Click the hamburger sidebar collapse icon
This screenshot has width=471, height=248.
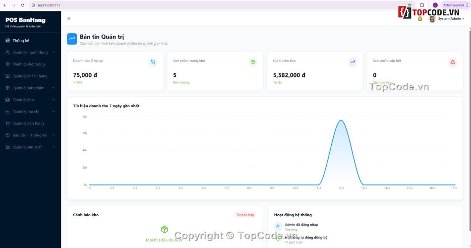click(69, 19)
